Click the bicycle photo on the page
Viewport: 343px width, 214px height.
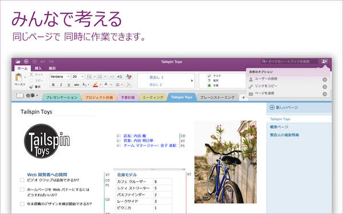point(226,162)
